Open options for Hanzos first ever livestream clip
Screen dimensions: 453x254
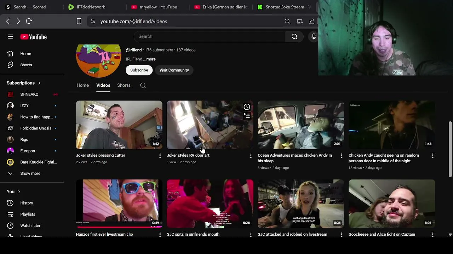pyautogui.click(x=160, y=235)
